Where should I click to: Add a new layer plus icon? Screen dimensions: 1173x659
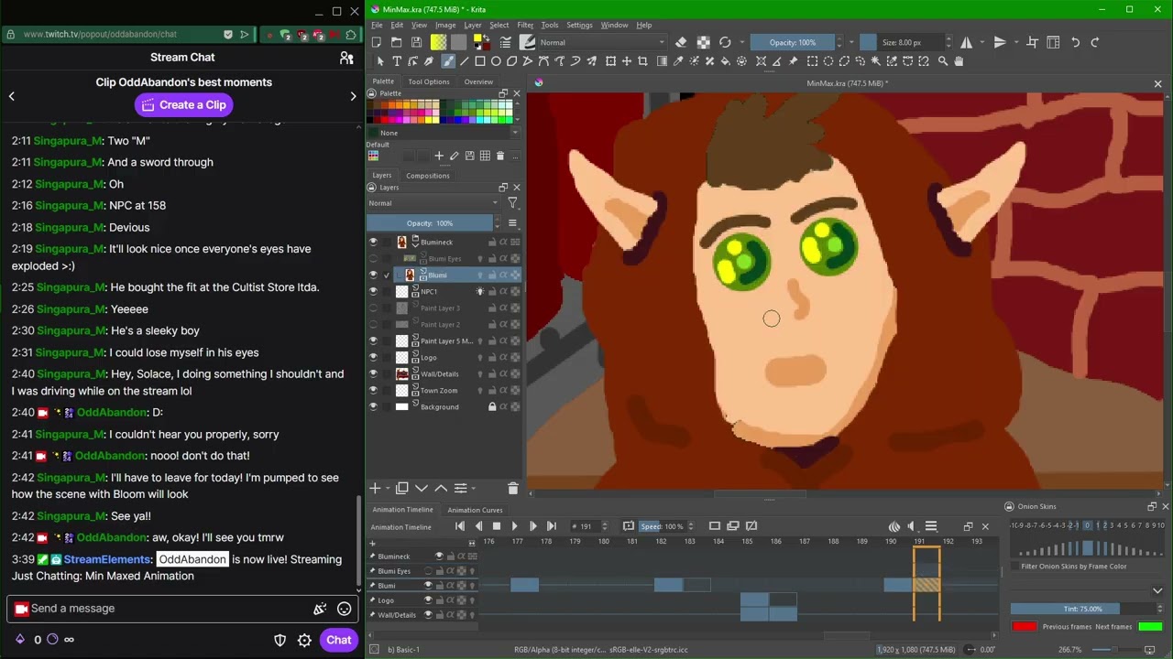coord(375,489)
